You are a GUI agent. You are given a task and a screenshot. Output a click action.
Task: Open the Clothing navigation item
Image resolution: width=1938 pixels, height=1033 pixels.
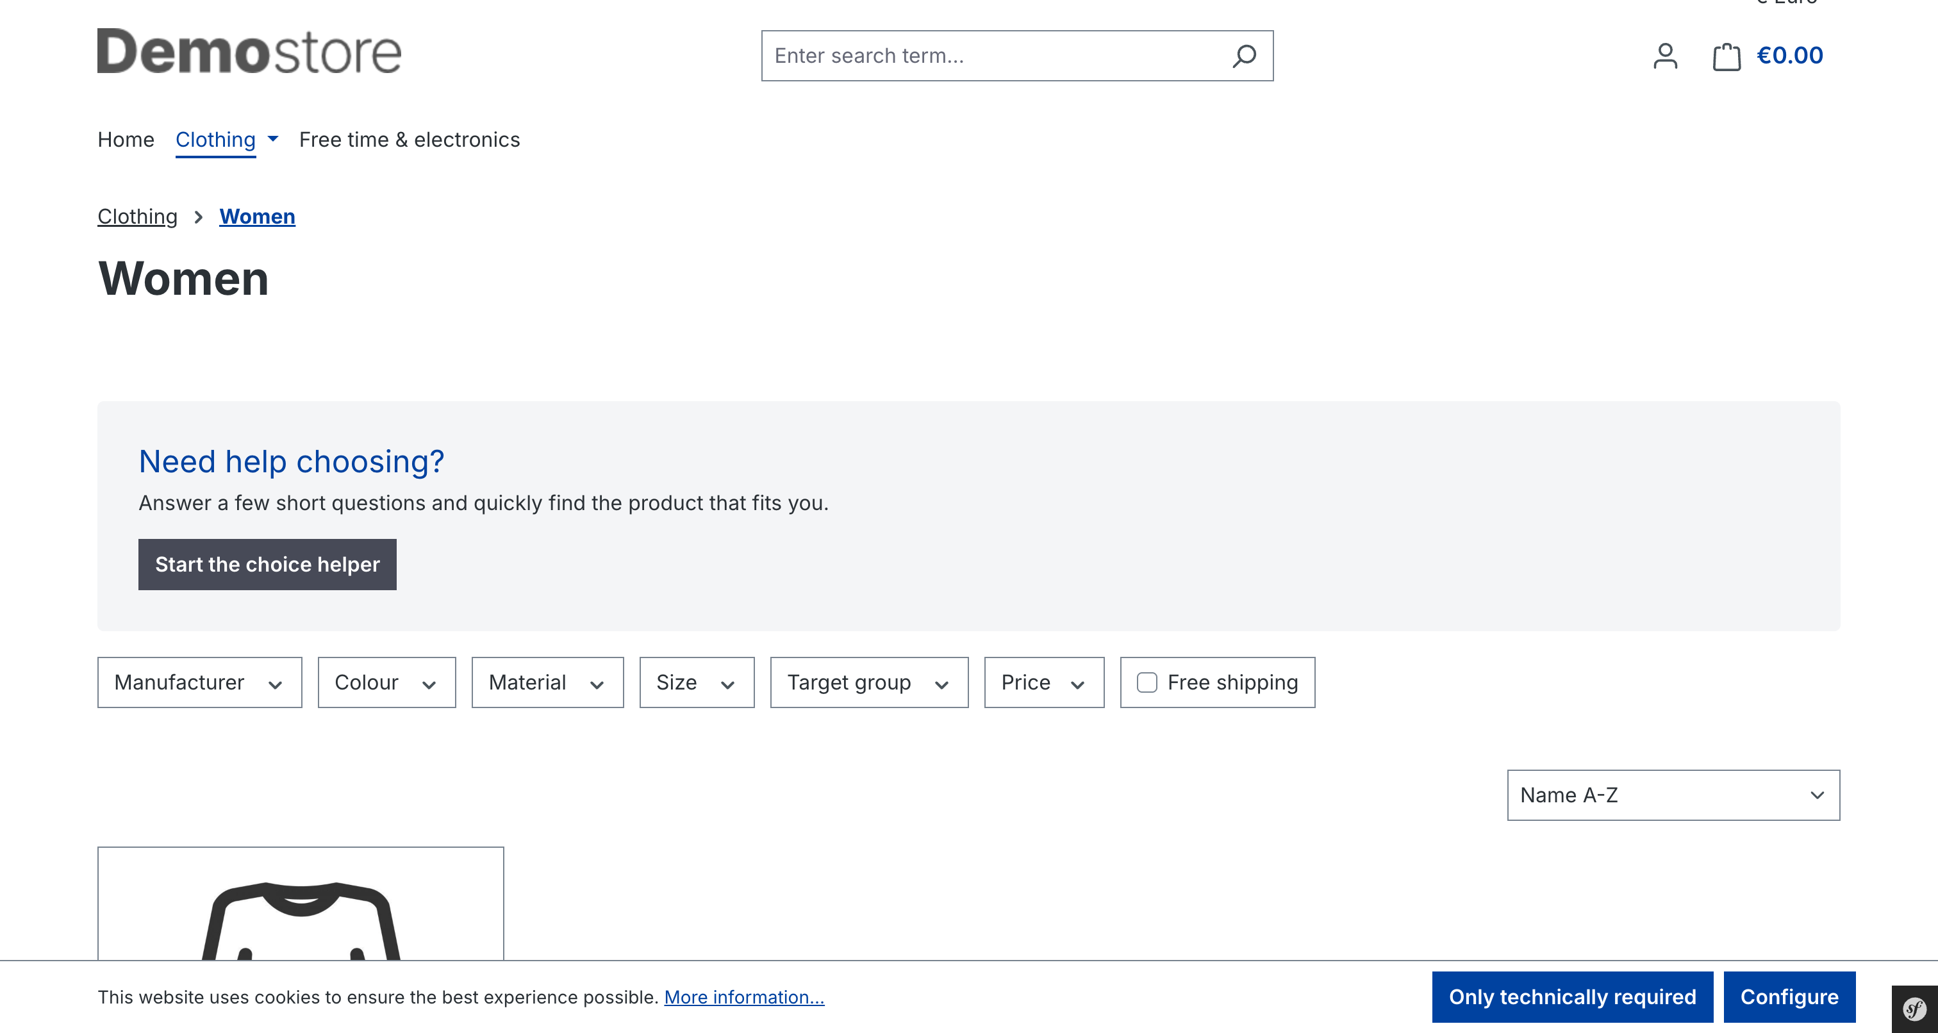point(215,140)
